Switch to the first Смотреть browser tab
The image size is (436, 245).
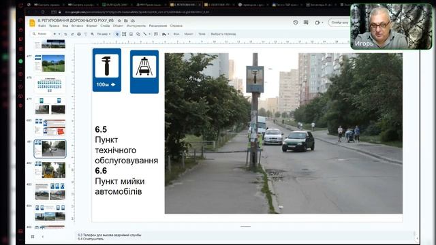click(x=48, y=5)
